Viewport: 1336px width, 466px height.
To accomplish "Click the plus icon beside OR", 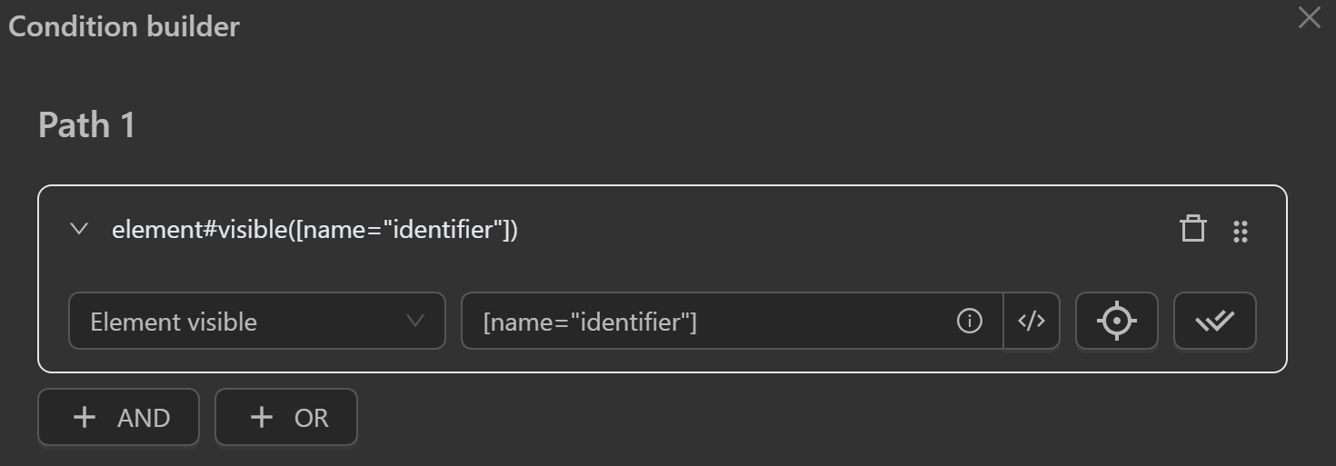I will pos(262,417).
